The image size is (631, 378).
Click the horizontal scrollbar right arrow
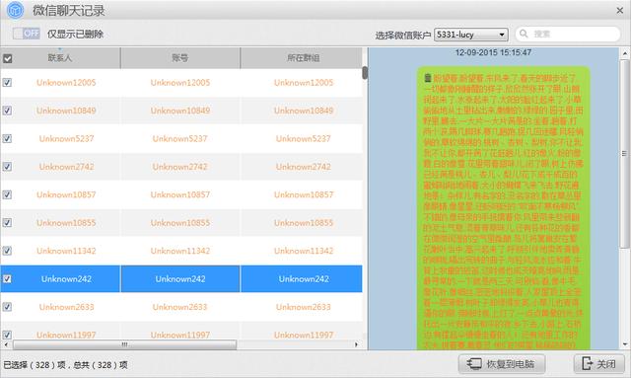pos(356,344)
